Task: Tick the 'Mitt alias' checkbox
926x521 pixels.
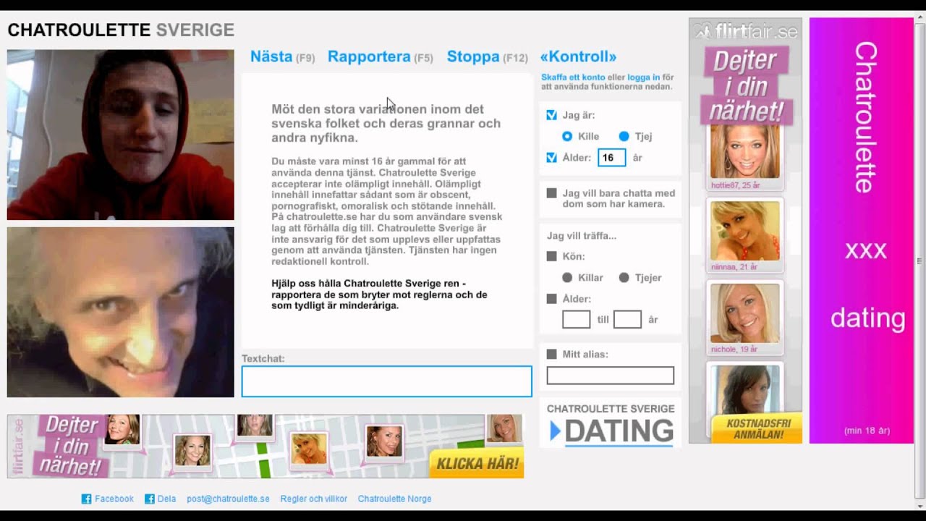Action: 552,354
